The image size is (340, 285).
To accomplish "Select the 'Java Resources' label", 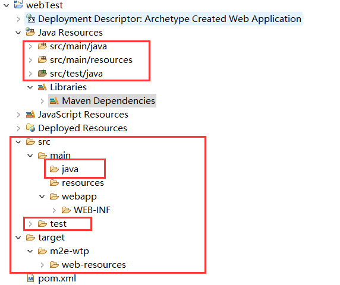I will [71, 33].
